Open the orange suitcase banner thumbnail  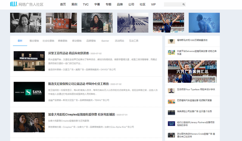pos(61,22)
